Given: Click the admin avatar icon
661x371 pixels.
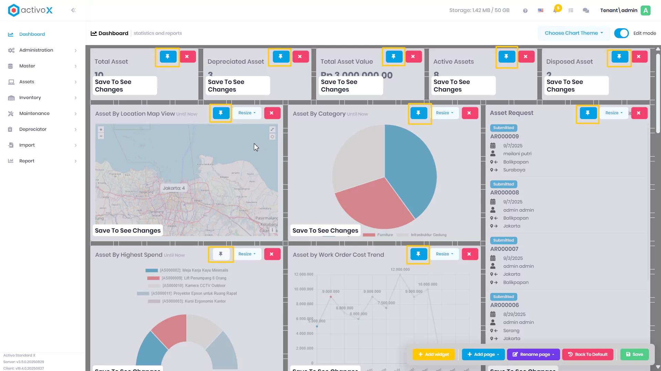Looking at the screenshot, I should [646, 10].
